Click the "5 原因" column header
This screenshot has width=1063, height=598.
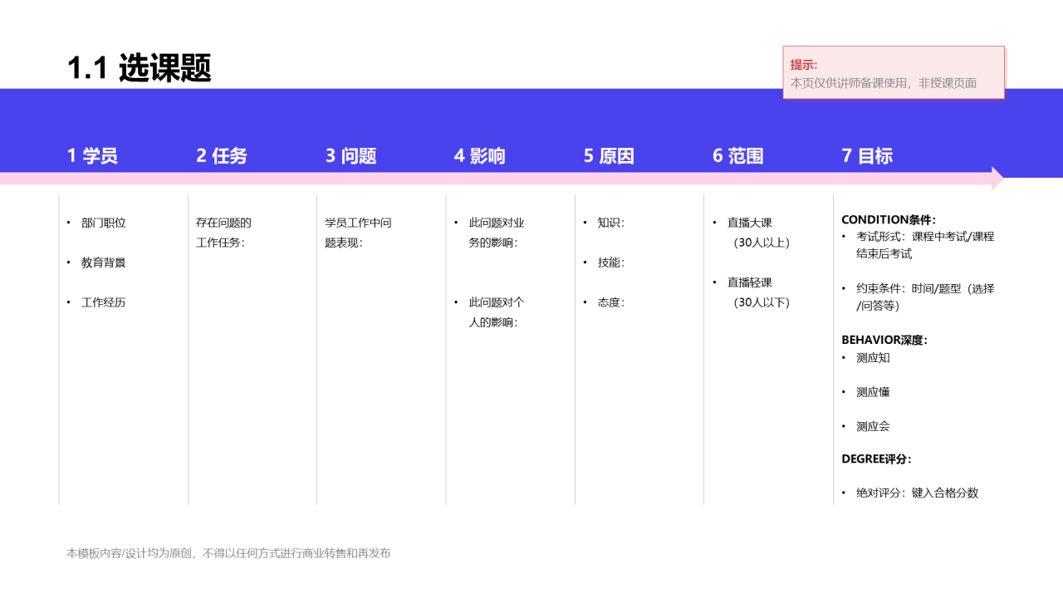click(609, 156)
